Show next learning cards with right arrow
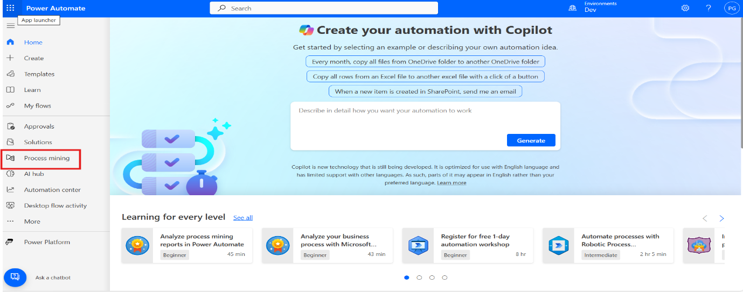 tap(721, 218)
